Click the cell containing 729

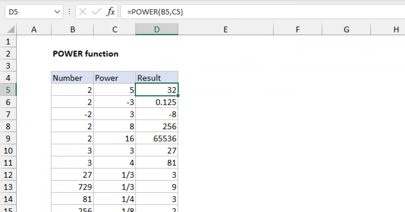[x=72, y=187]
